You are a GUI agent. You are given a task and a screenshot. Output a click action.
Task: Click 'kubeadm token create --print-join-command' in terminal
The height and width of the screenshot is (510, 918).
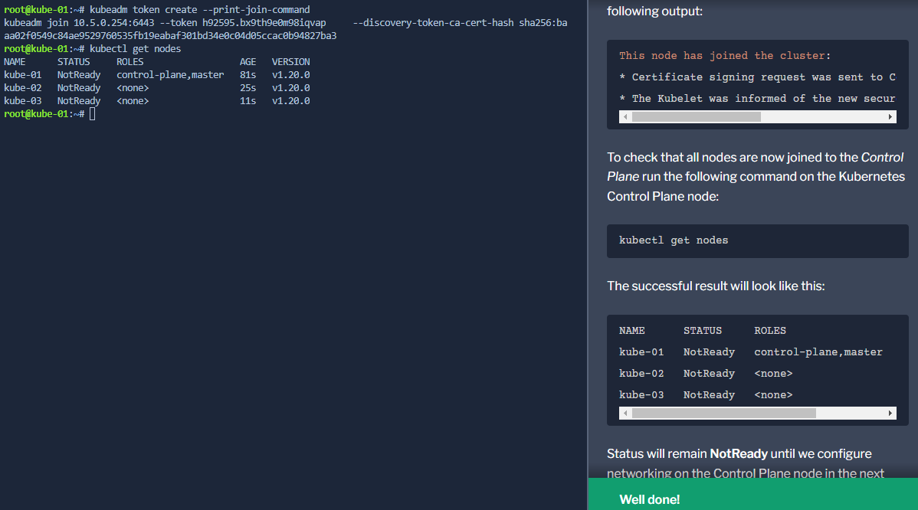pos(200,10)
